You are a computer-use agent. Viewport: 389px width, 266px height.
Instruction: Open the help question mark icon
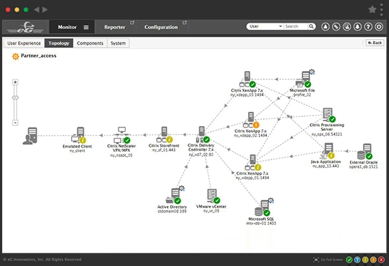point(368,26)
